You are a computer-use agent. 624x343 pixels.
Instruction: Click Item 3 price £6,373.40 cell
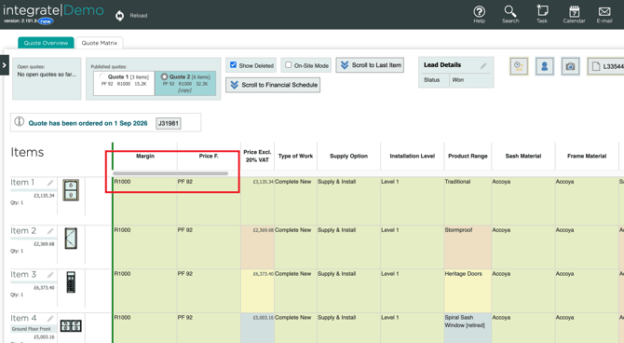[x=257, y=291]
